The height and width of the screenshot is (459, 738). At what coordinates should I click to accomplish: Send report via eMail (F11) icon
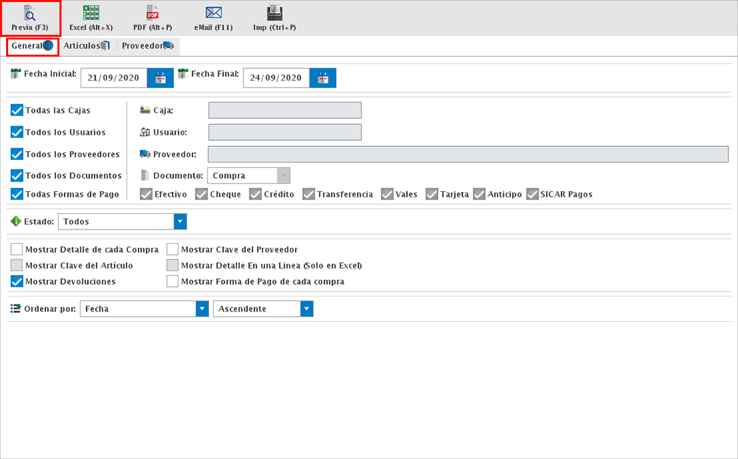pos(214,14)
